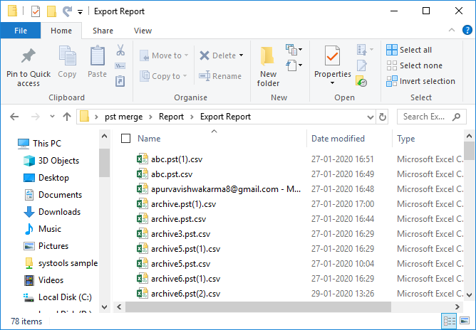Click Properties icon in Quick Access Toolbar
The image size is (476, 330).
pyautogui.click(x=36, y=11)
